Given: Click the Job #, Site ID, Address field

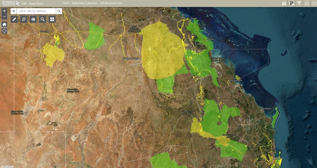Looking at the screenshot, I should tap(36, 11).
